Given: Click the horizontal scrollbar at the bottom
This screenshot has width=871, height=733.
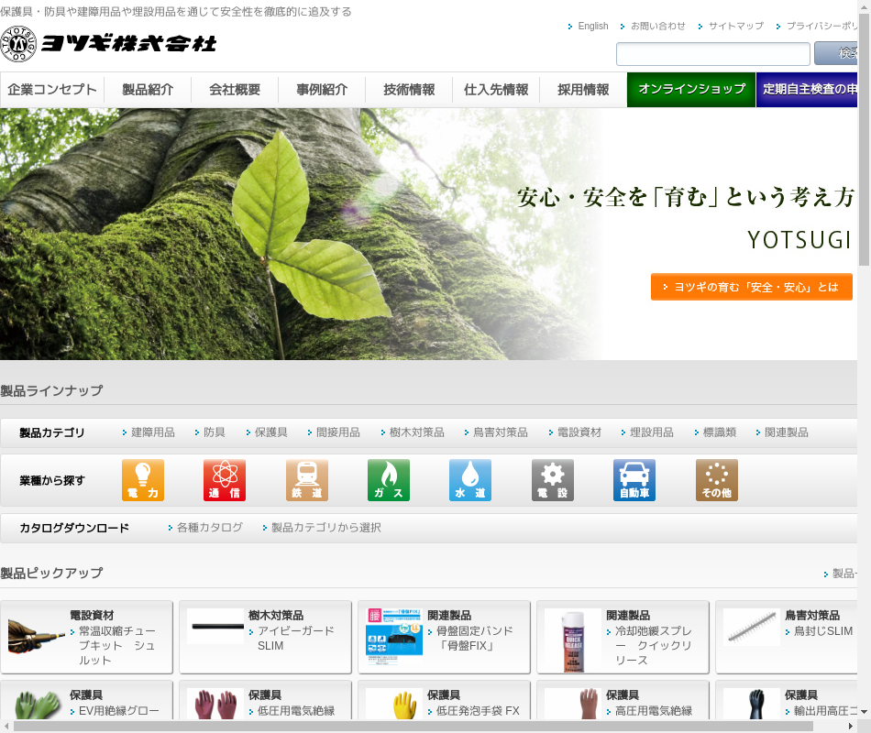Looking at the screenshot, I should [x=413, y=726].
